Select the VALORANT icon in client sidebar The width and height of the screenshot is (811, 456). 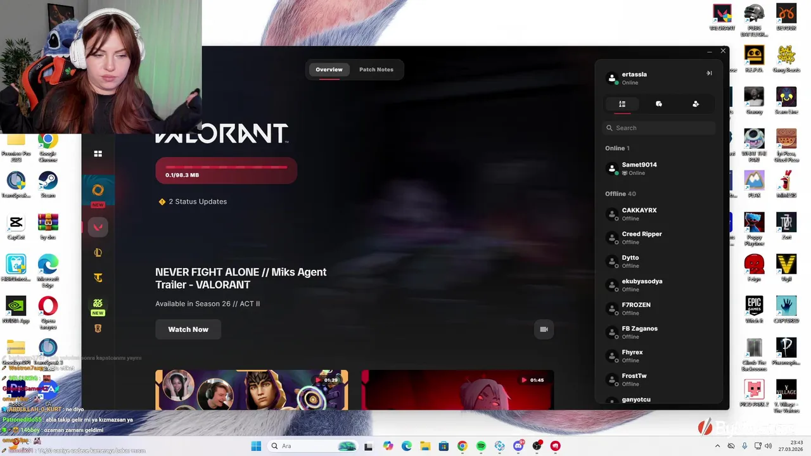(98, 227)
